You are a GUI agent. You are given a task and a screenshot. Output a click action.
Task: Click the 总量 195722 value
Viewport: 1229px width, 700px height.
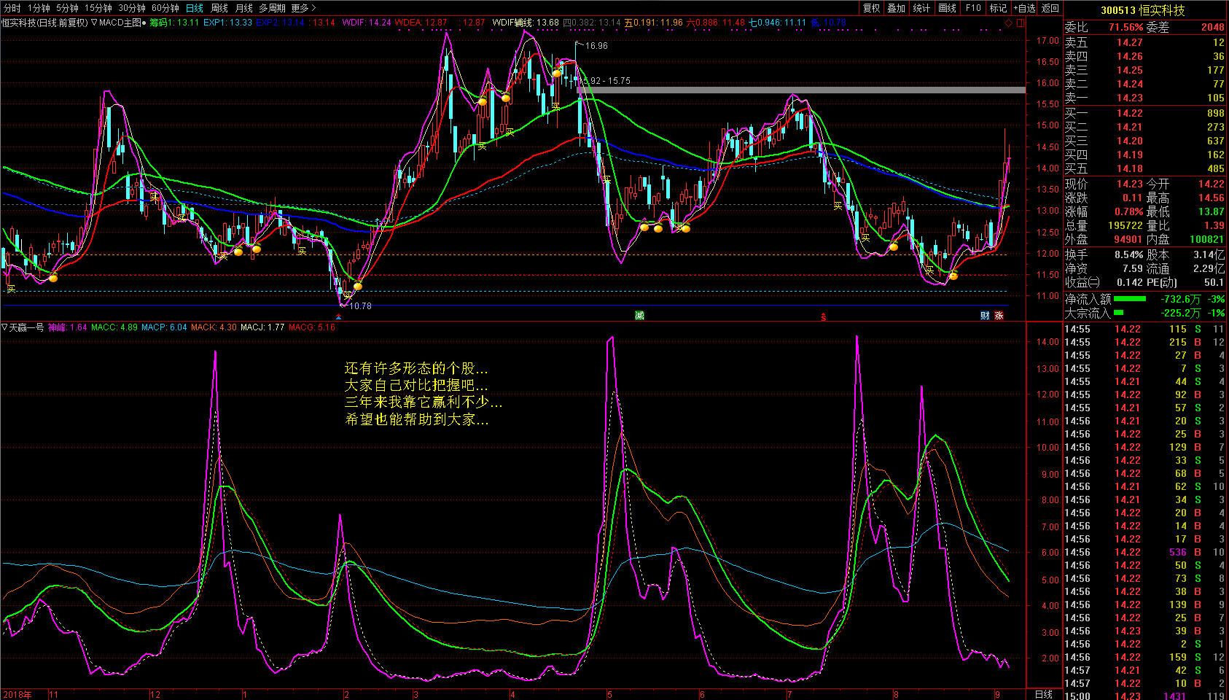(1125, 225)
